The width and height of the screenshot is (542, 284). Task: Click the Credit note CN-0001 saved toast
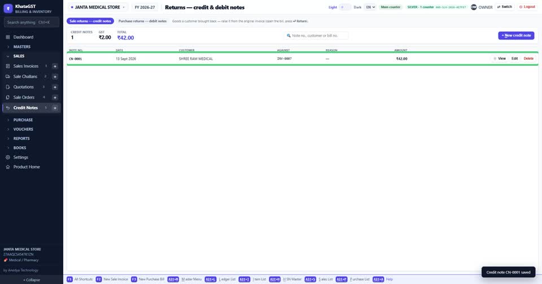(508, 272)
